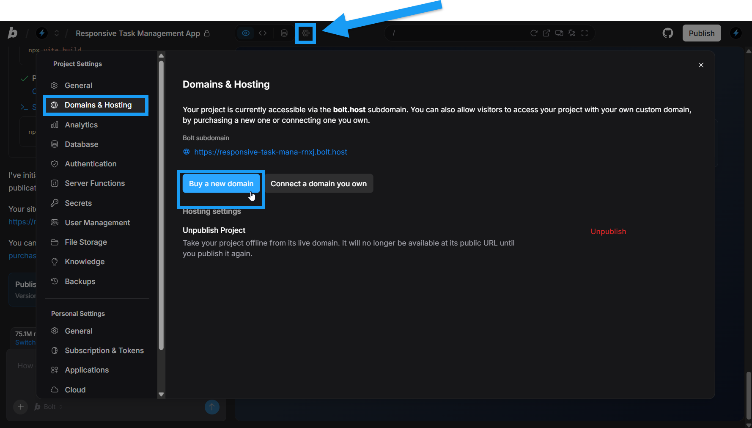Expand the project switcher up-down chevrons

coord(57,33)
